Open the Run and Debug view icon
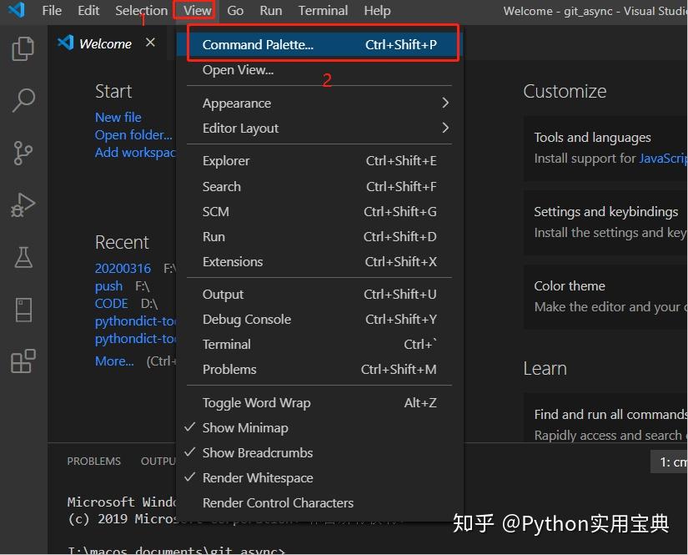The image size is (688, 555). coord(23,204)
